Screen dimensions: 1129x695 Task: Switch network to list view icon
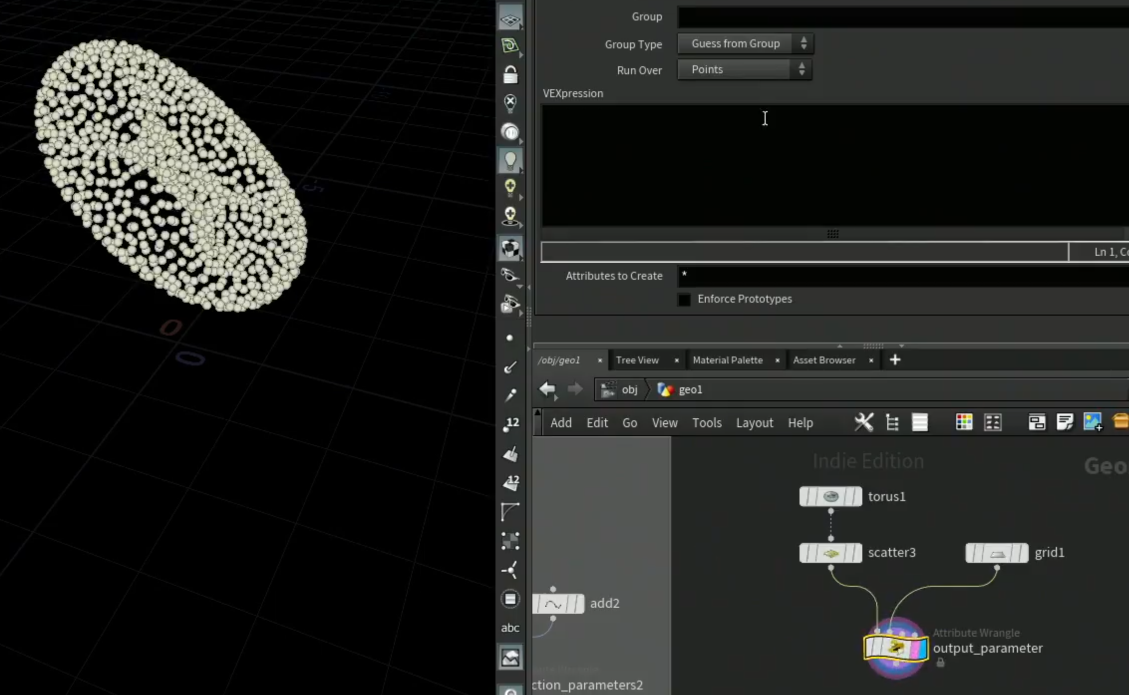(920, 422)
